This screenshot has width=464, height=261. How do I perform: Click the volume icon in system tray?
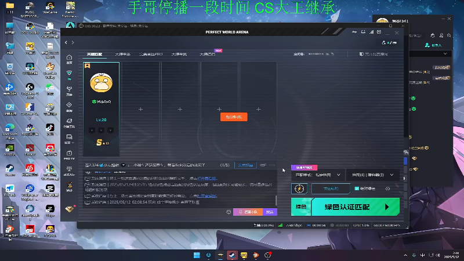438,255
